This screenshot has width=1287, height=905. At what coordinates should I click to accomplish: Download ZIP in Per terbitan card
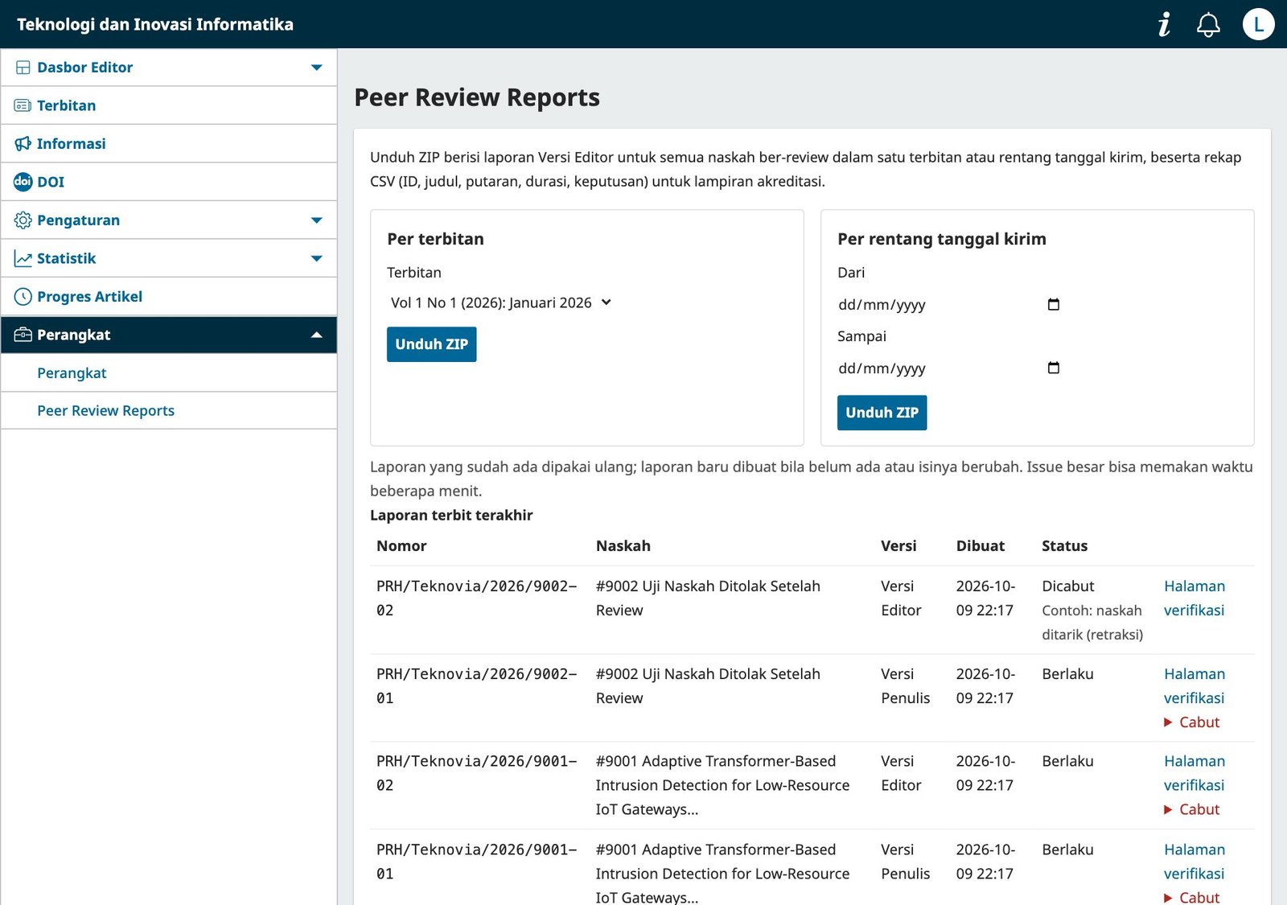[x=432, y=344]
